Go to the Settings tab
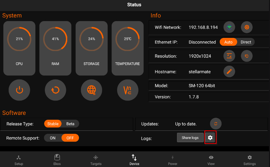This screenshot has height=167, width=270. (250, 160)
